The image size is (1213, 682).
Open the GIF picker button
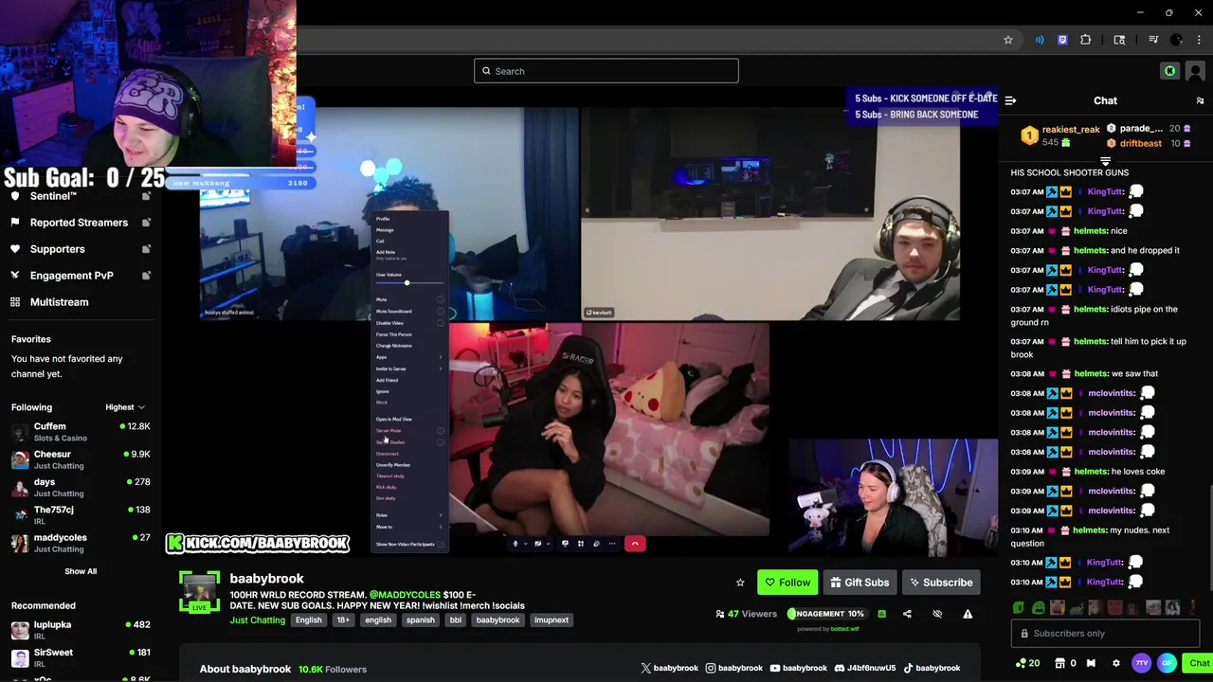(1167, 663)
